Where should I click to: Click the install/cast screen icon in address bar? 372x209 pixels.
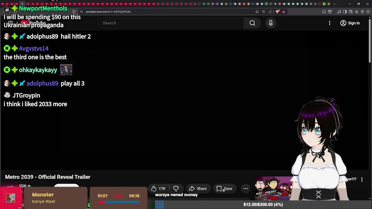(x=257, y=12)
